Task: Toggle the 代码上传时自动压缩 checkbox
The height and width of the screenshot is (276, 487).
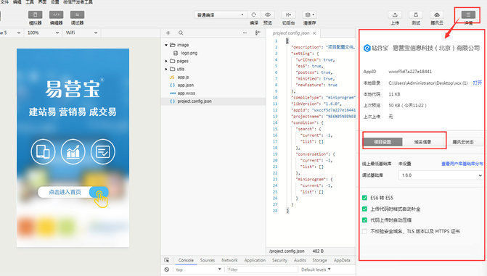Action: [364, 220]
